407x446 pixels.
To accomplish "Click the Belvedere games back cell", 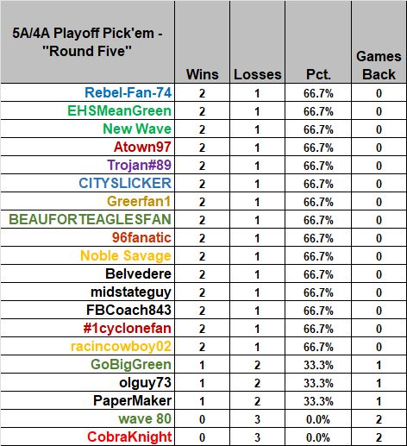I will pos(379,273).
